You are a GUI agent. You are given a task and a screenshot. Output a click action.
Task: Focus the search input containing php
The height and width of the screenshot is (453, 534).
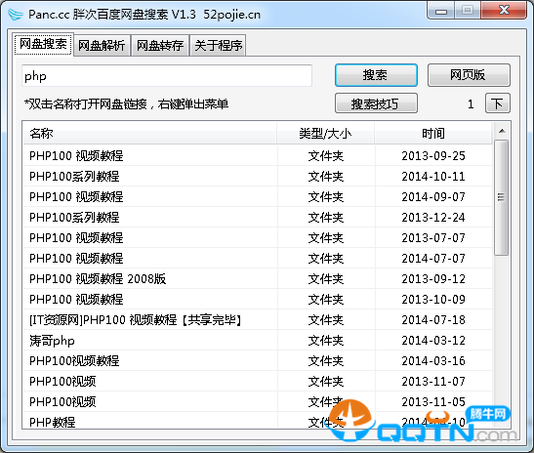[x=167, y=75]
